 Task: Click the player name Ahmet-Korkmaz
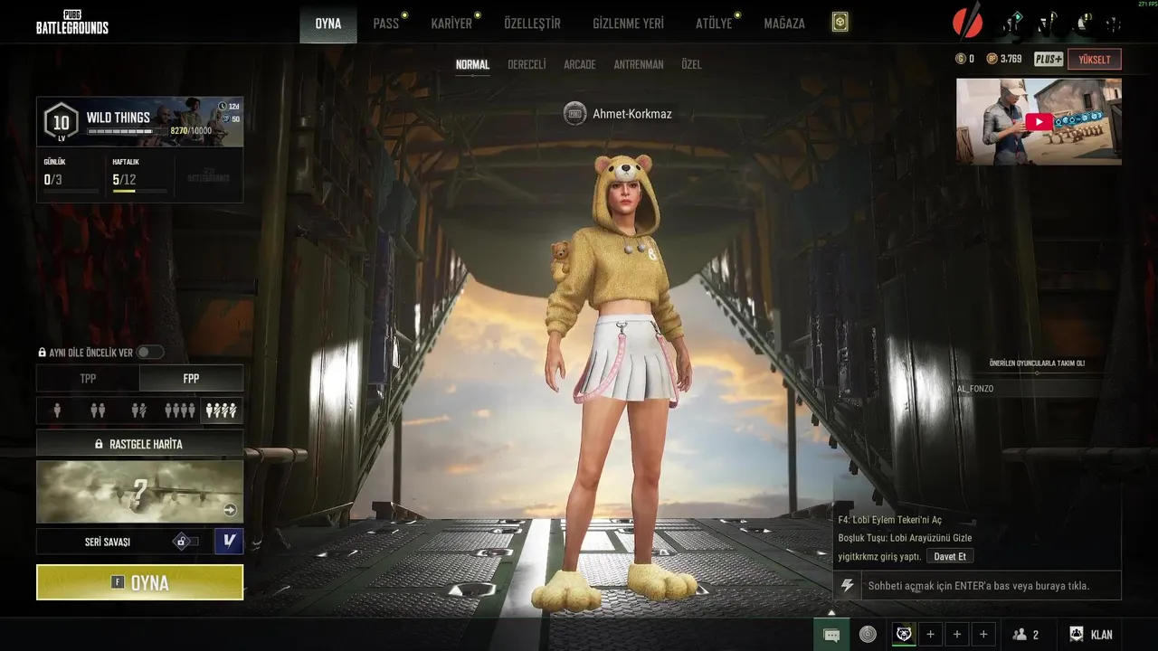point(632,114)
